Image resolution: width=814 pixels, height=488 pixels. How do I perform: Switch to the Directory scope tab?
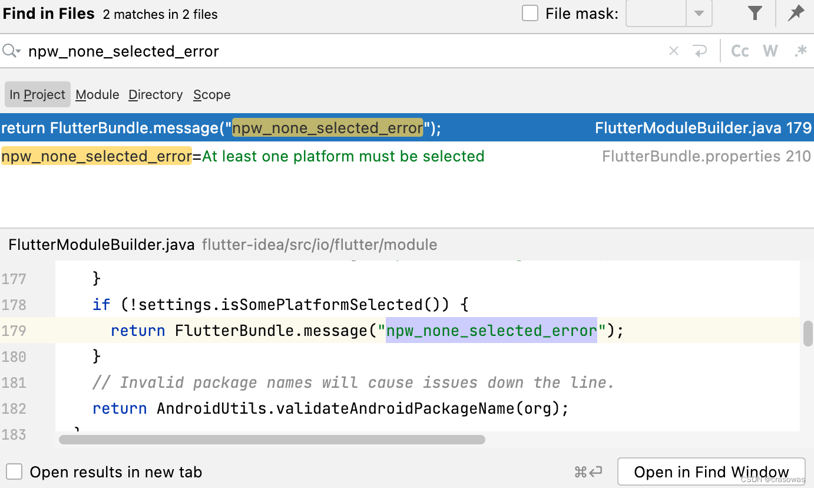click(x=155, y=94)
